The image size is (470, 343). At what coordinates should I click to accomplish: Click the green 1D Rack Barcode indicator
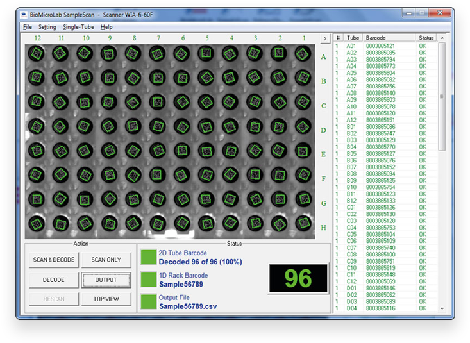(149, 280)
